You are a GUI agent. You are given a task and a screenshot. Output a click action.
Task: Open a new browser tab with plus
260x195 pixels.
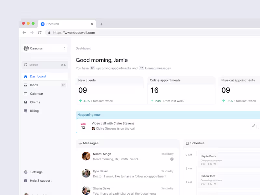[x=101, y=24]
